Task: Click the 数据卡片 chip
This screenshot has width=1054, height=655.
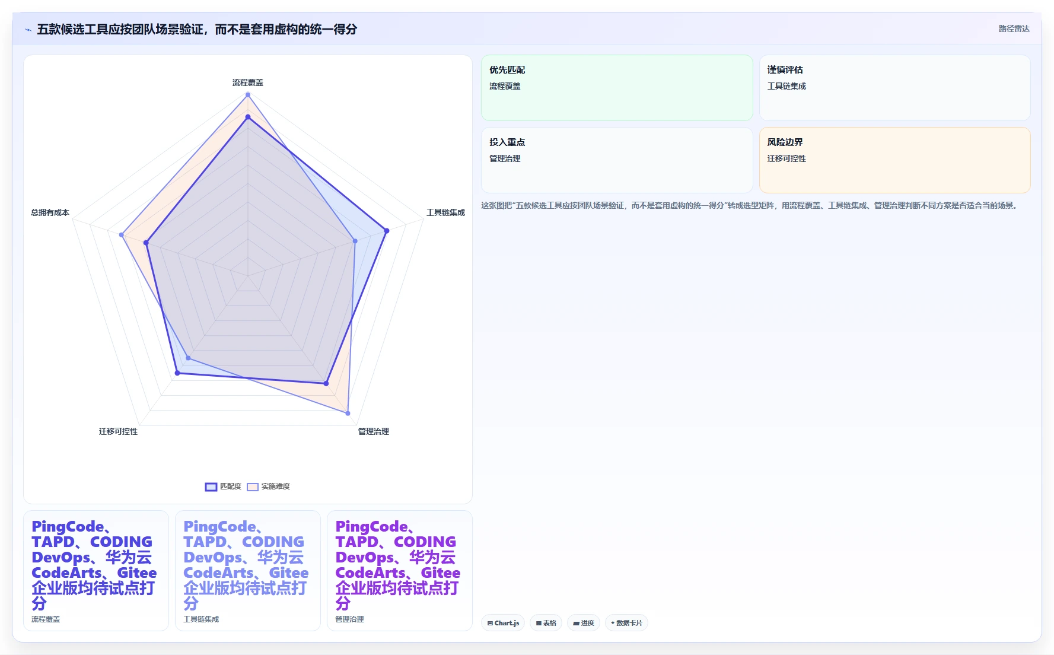Action: (x=626, y=623)
